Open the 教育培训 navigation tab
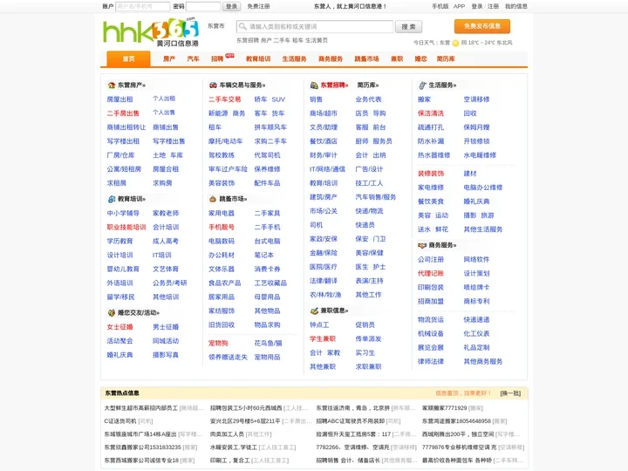The width and height of the screenshot is (628, 471). [x=258, y=59]
